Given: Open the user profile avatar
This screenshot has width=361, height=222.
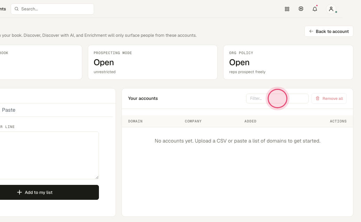Looking at the screenshot, I should (331, 9).
